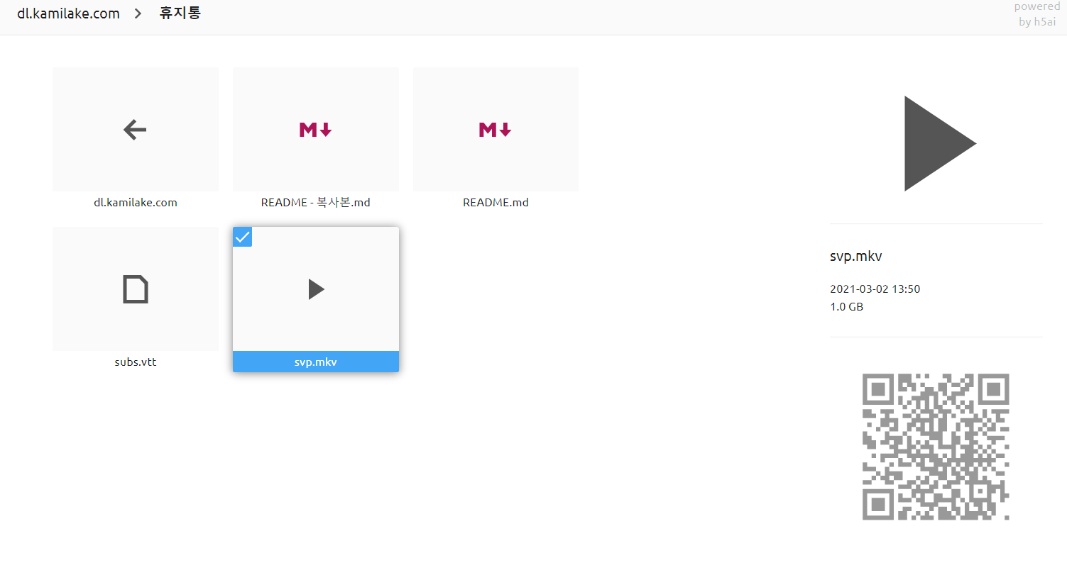Click the QR code image
Viewport: 1067px width, 587px height.
coord(936,447)
